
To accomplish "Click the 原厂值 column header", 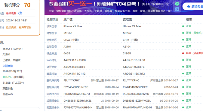I will [x=68, y=19].
